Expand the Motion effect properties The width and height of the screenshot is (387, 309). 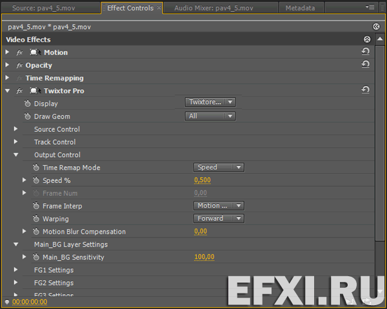pos(7,52)
